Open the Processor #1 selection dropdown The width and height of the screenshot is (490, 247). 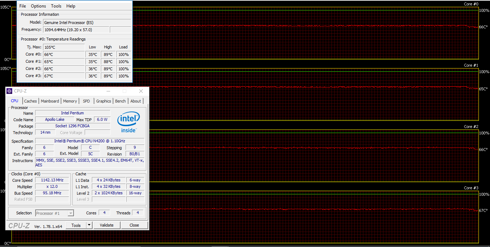tap(55, 213)
